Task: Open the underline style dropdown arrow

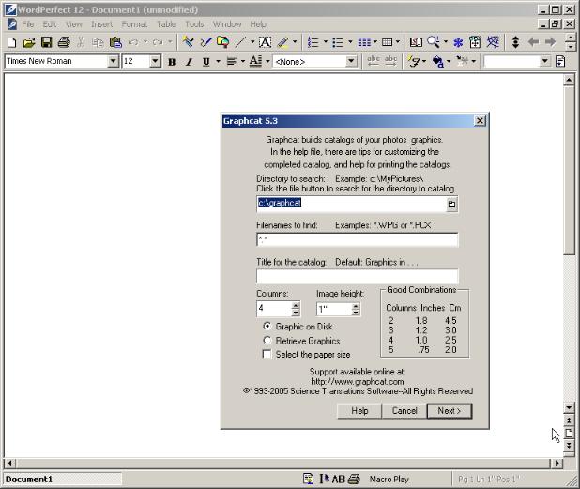Action: click(x=218, y=61)
